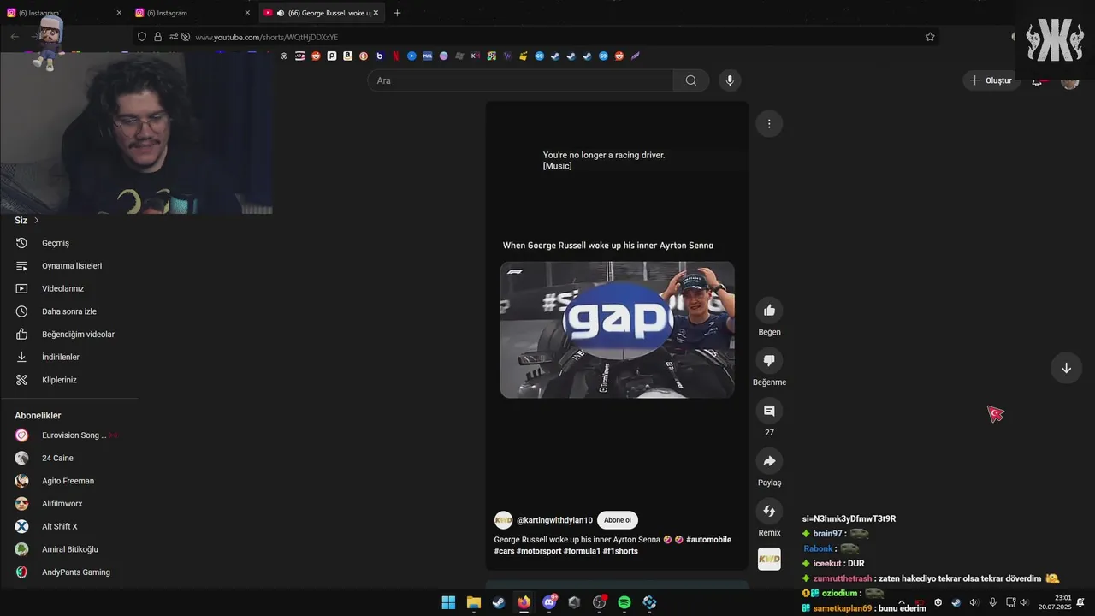Bookmark the page with star icon
This screenshot has height=616, width=1095.
[930, 37]
